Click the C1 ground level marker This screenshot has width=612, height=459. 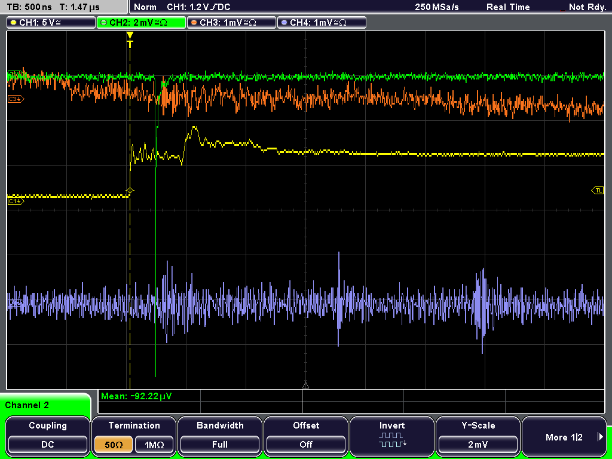coord(16,201)
